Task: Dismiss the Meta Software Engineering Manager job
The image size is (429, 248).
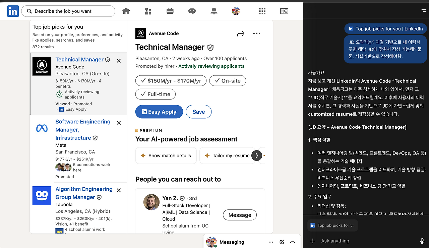Action: pyautogui.click(x=119, y=123)
